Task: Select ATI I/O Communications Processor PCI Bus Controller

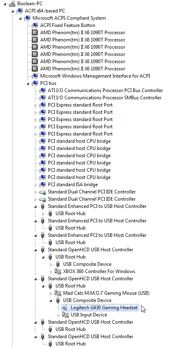Action: pyautogui.click(x=105, y=90)
